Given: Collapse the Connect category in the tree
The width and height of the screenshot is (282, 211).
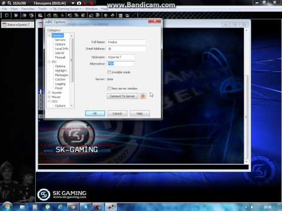Looking at the screenshot, I should [49, 35].
